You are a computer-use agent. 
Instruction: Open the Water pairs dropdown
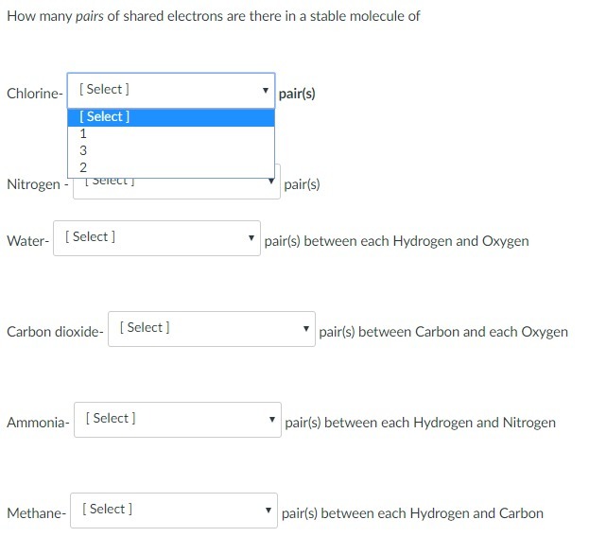(151, 237)
